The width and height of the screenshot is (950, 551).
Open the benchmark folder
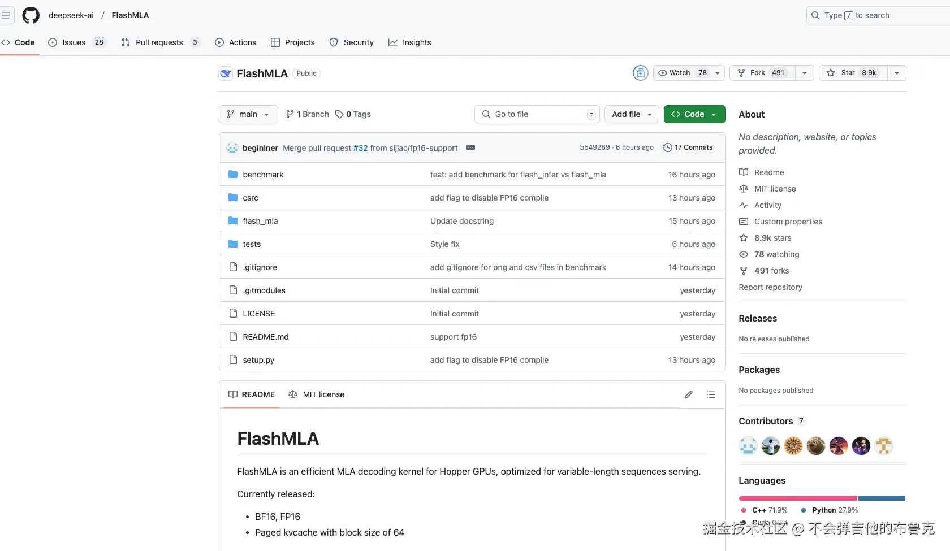pos(263,175)
